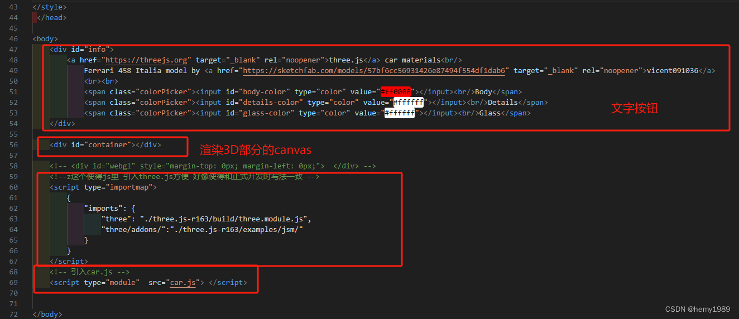Click line number 60 in gutter
The width and height of the screenshot is (739, 319).
click(x=13, y=187)
